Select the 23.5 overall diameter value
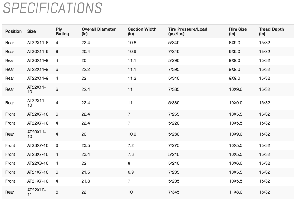This screenshot has width=296, height=201. tap(86, 145)
